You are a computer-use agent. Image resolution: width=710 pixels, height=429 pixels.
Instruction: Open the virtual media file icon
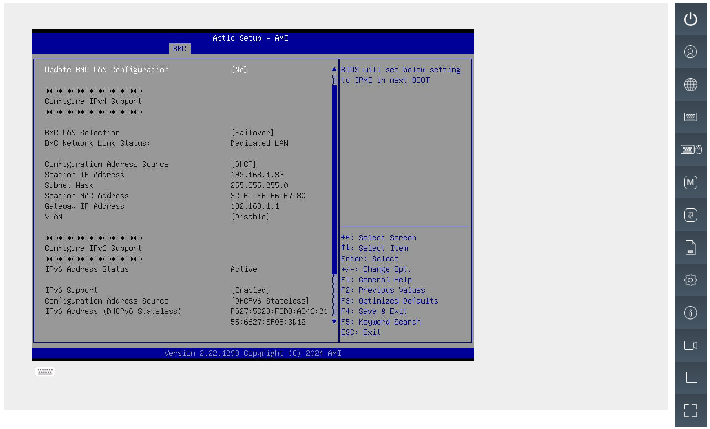(690, 248)
